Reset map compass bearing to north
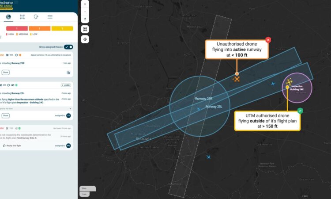The image size is (331, 199). (85, 19)
